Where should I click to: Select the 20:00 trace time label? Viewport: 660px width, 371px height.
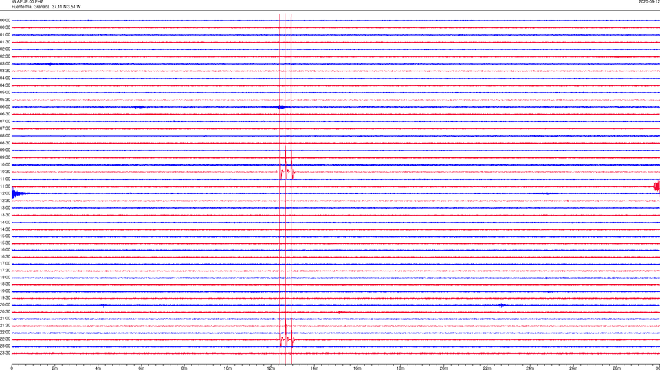[5, 305]
